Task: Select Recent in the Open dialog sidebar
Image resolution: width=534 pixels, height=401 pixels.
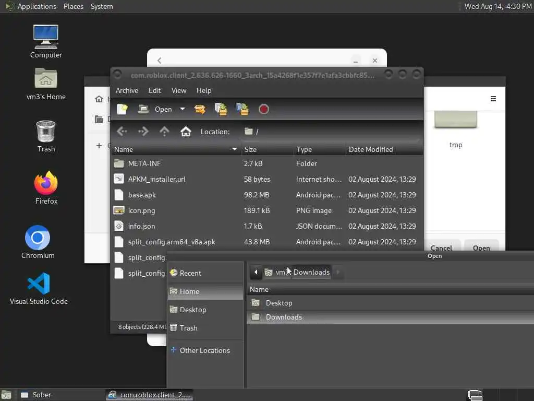Action: pos(205,273)
